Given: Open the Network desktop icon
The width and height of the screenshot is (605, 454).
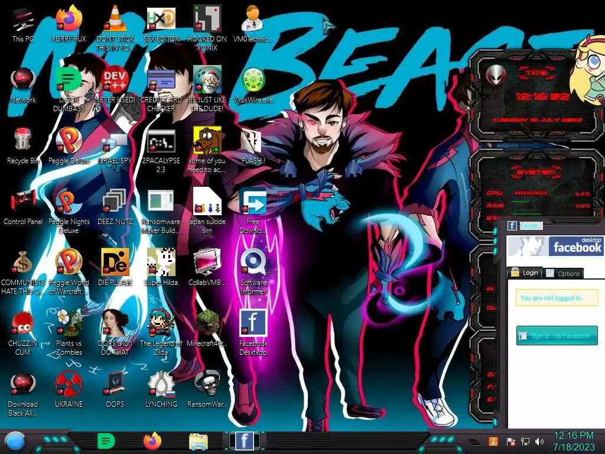Looking at the screenshot, I should click(23, 80).
